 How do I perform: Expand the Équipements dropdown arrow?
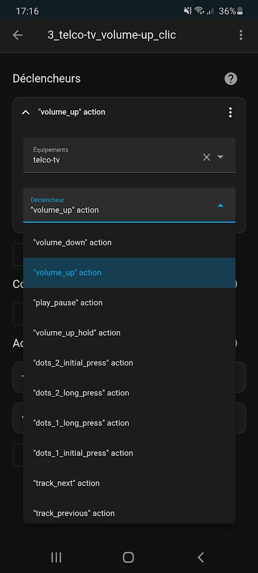(220, 157)
